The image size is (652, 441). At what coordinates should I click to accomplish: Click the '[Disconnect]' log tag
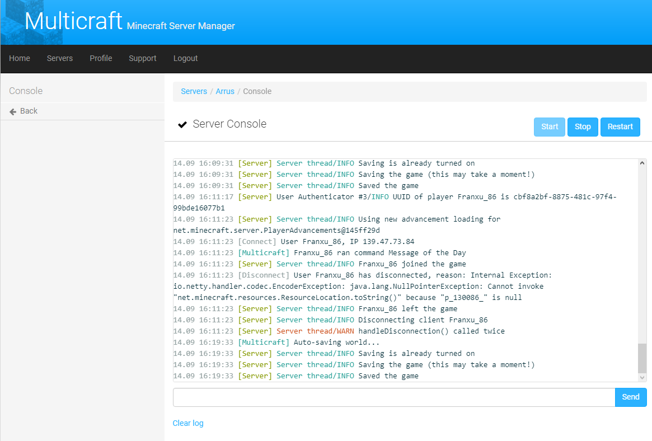pyautogui.click(x=264, y=275)
